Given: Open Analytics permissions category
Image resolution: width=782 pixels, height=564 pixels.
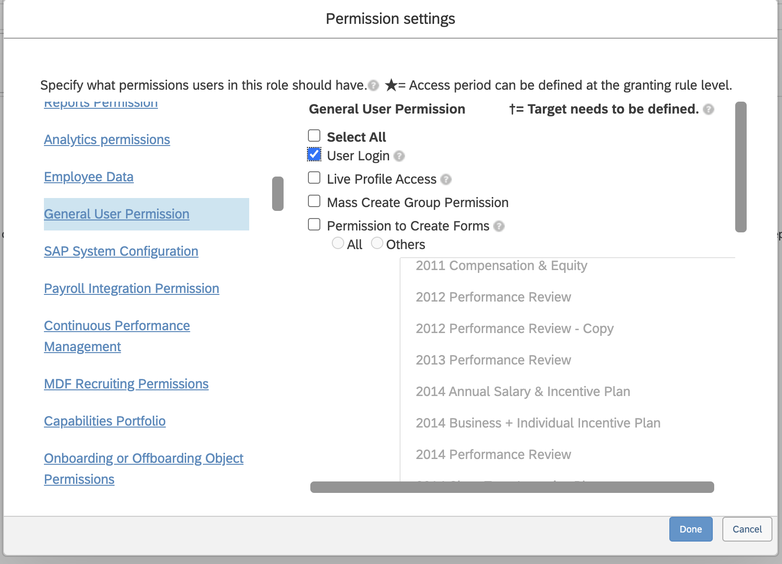Looking at the screenshot, I should pos(107,140).
